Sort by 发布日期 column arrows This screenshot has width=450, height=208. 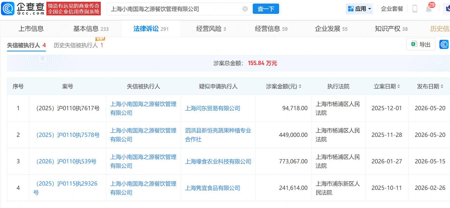442,86
